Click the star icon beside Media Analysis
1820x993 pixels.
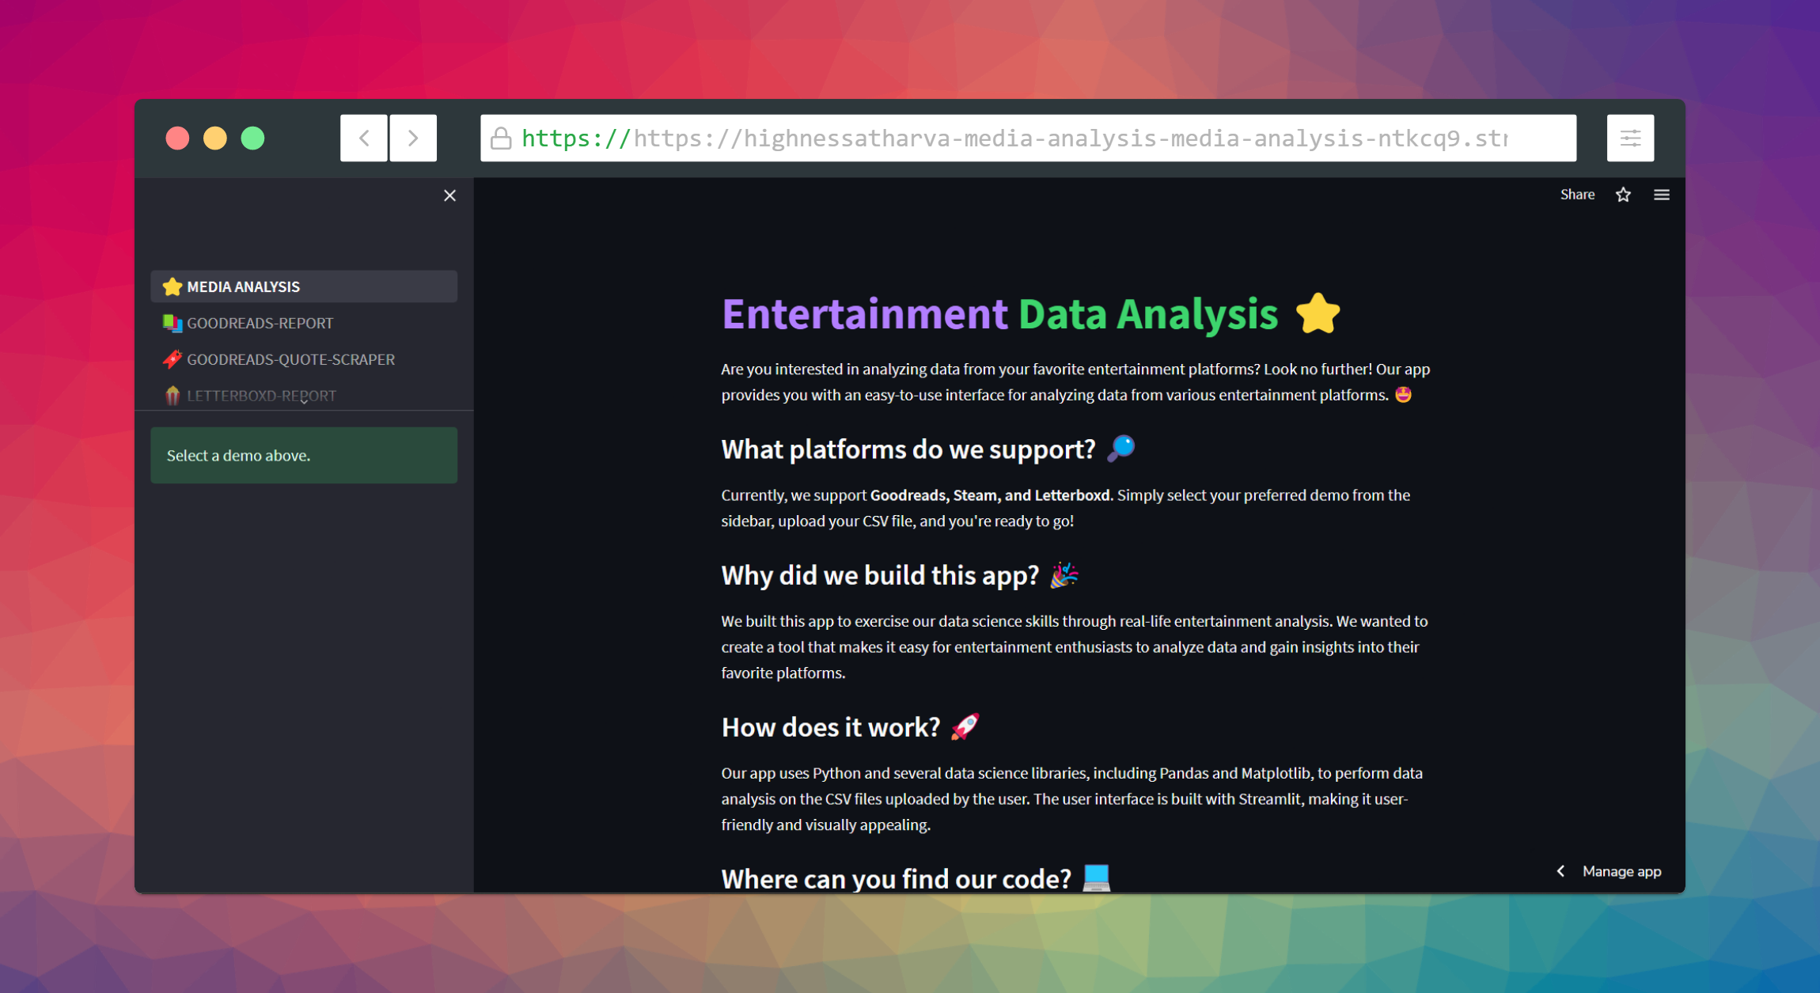point(172,286)
